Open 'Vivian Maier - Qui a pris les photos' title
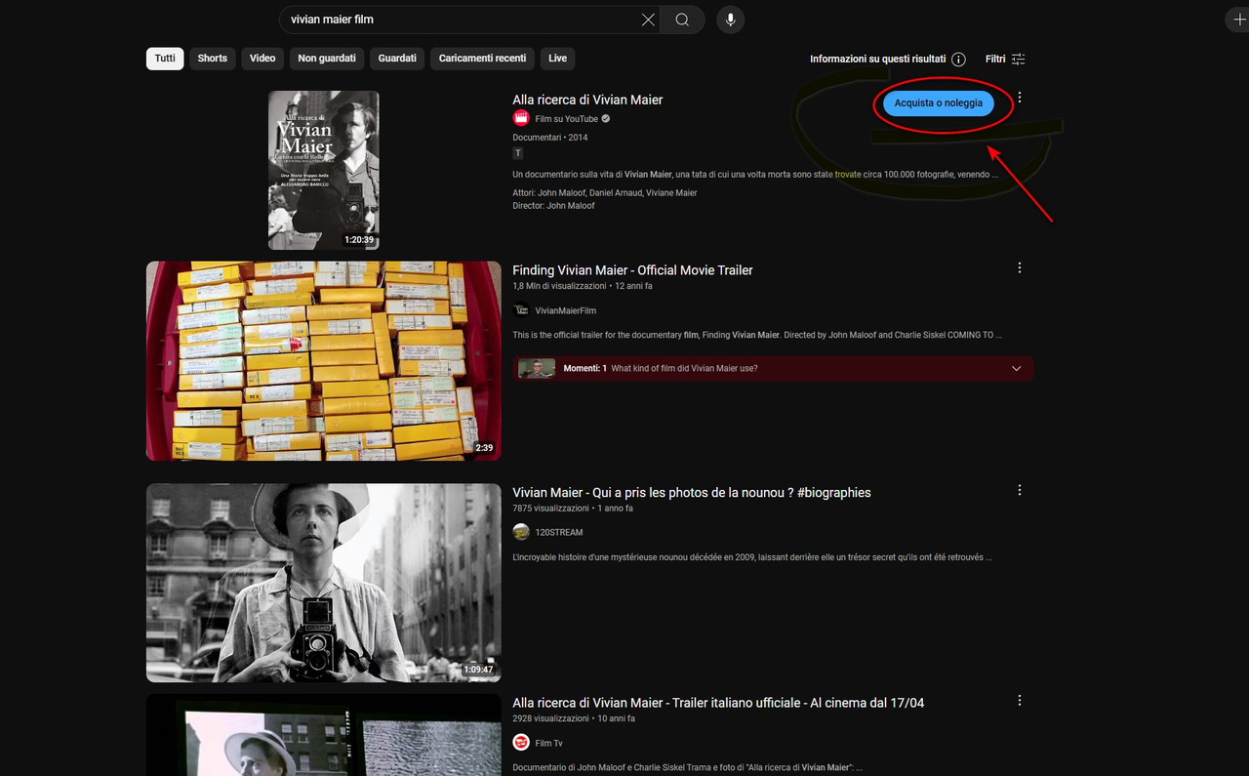1249x776 pixels. tap(692, 492)
